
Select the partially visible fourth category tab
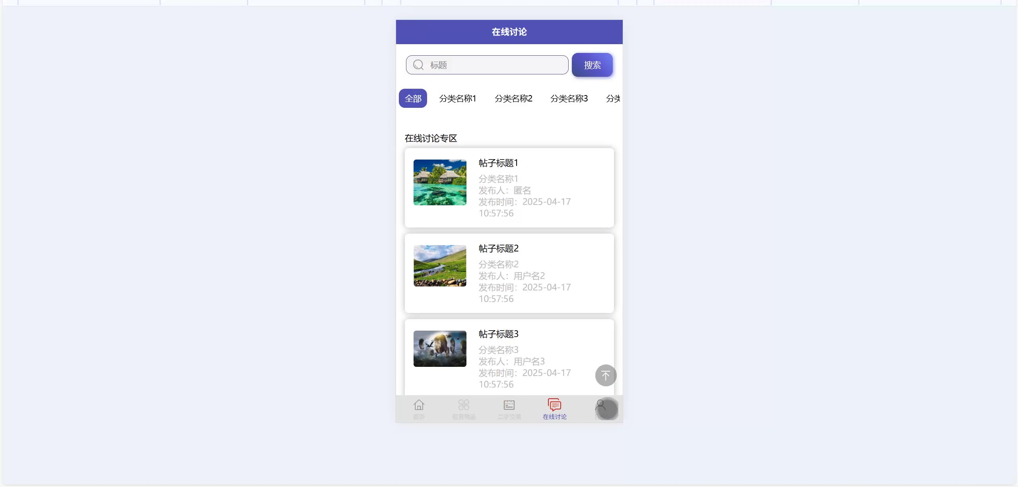tap(613, 98)
